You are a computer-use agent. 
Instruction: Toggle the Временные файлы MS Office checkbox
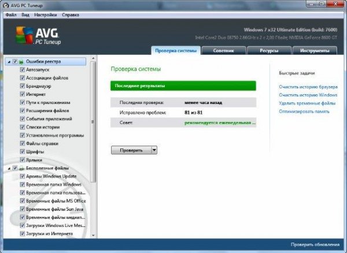[x=22, y=201]
